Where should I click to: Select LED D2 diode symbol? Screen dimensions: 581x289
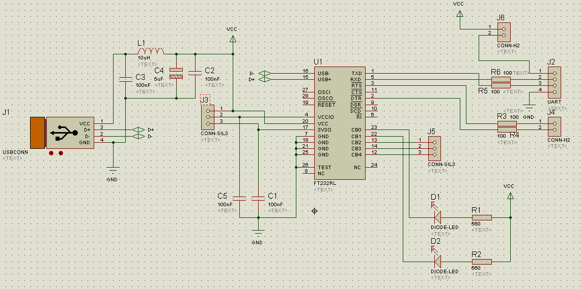[x=436, y=261]
